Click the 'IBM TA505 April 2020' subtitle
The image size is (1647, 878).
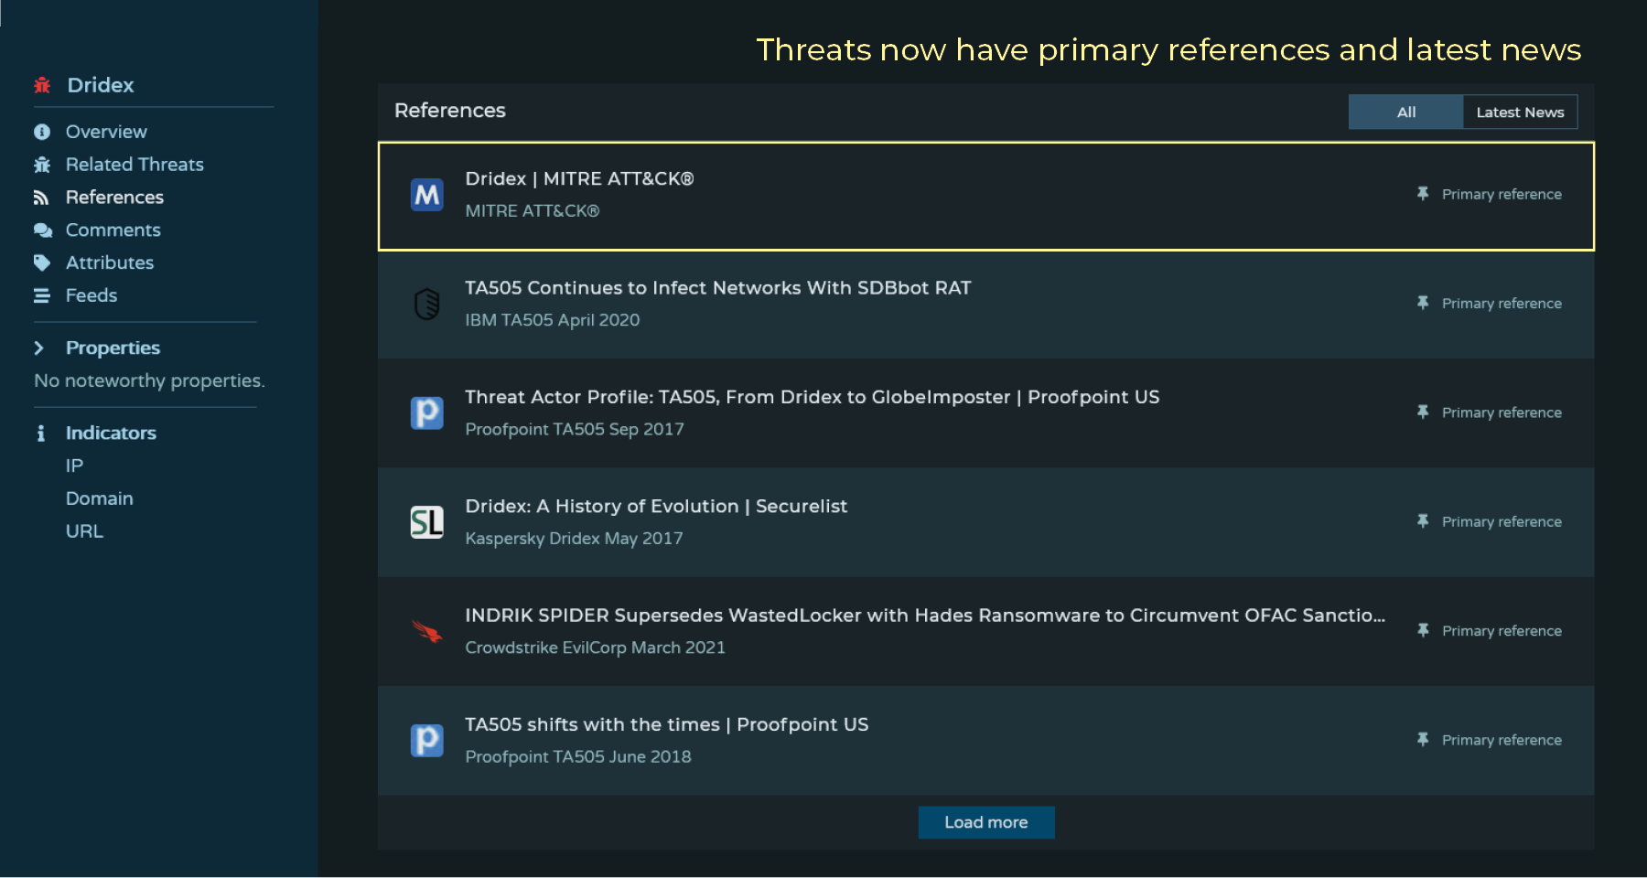click(x=552, y=320)
